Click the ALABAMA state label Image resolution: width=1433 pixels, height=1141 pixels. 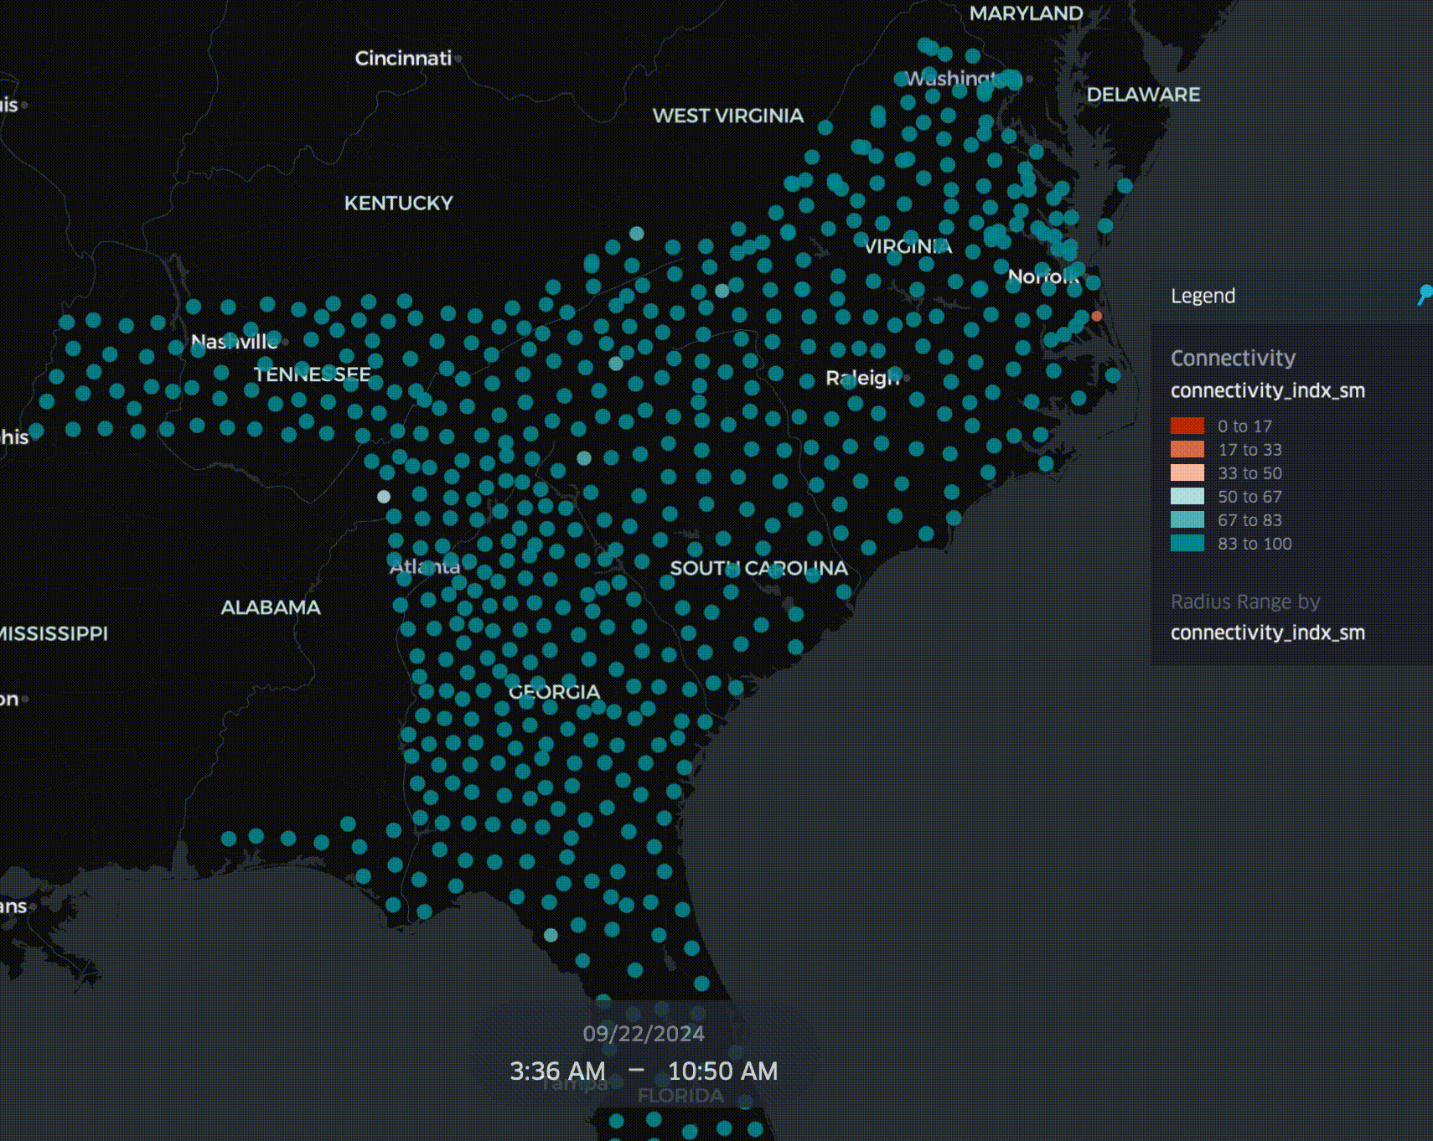coord(271,607)
